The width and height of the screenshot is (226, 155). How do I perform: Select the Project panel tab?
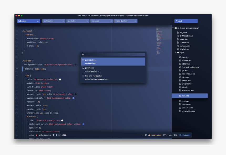coord(186,21)
